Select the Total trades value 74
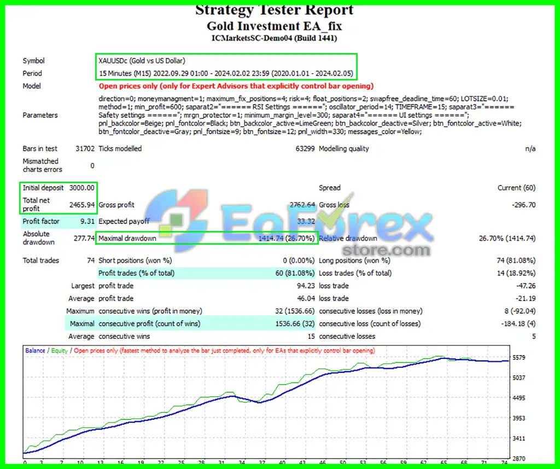 coord(91,260)
